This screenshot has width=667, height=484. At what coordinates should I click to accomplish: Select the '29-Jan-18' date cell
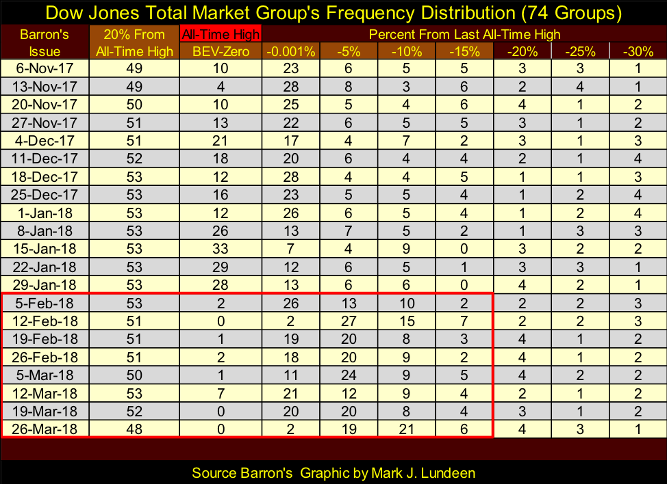pyautogui.click(x=45, y=285)
